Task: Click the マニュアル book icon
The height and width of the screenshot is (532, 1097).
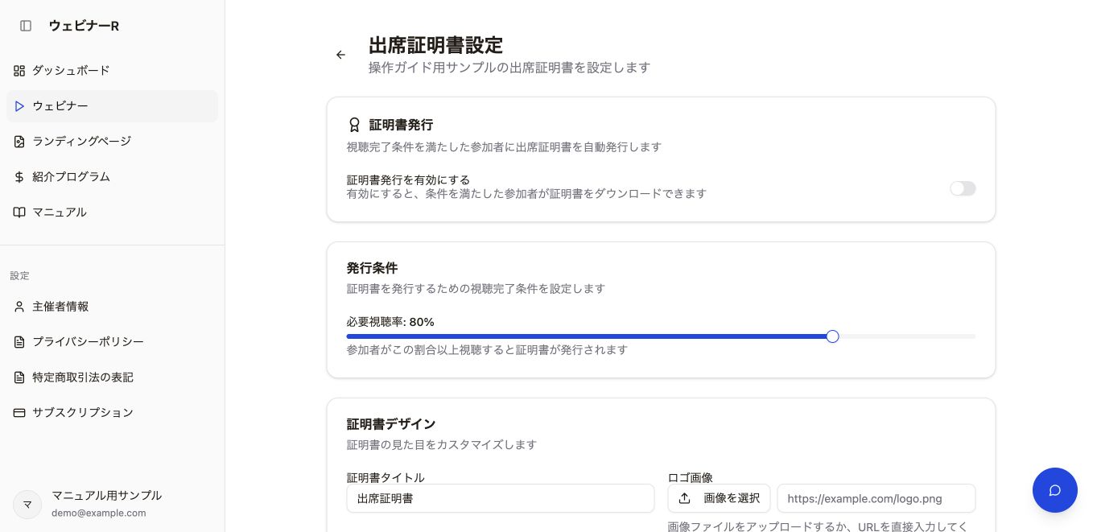Action: pos(19,212)
